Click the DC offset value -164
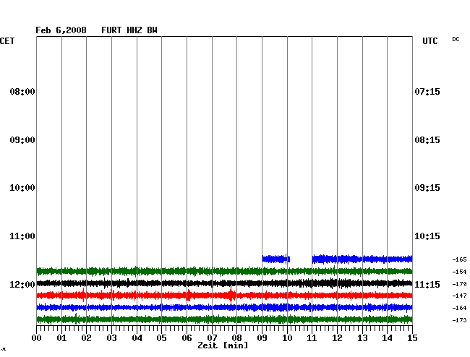The width and height of the screenshot is (470, 357). [x=459, y=308]
